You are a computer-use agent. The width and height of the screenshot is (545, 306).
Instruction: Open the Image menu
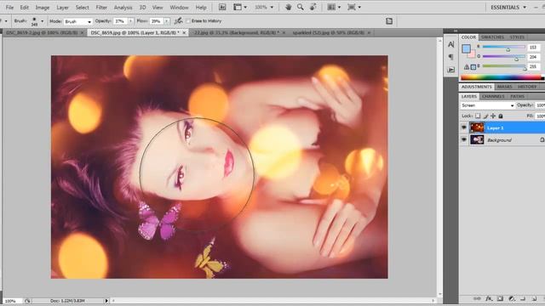(43, 8)
